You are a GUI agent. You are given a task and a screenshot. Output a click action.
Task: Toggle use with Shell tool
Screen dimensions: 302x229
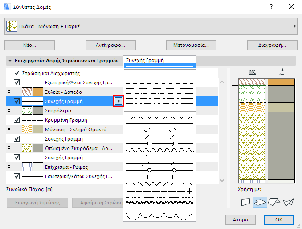[288, 202]
